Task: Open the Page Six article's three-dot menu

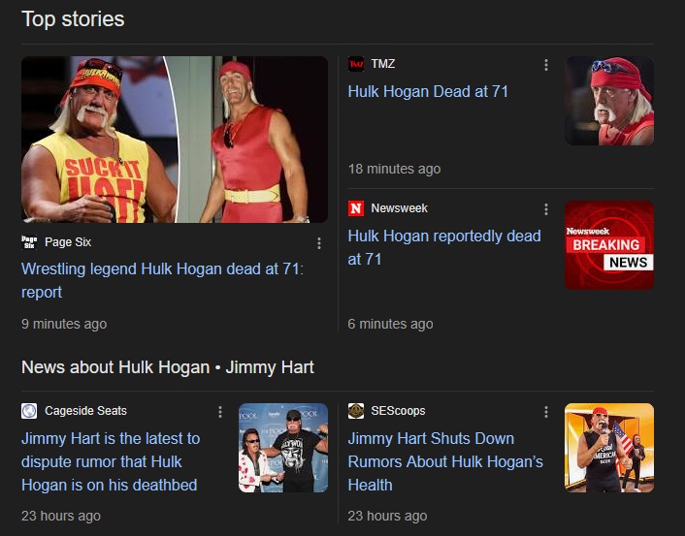Action: pos(319,243)
